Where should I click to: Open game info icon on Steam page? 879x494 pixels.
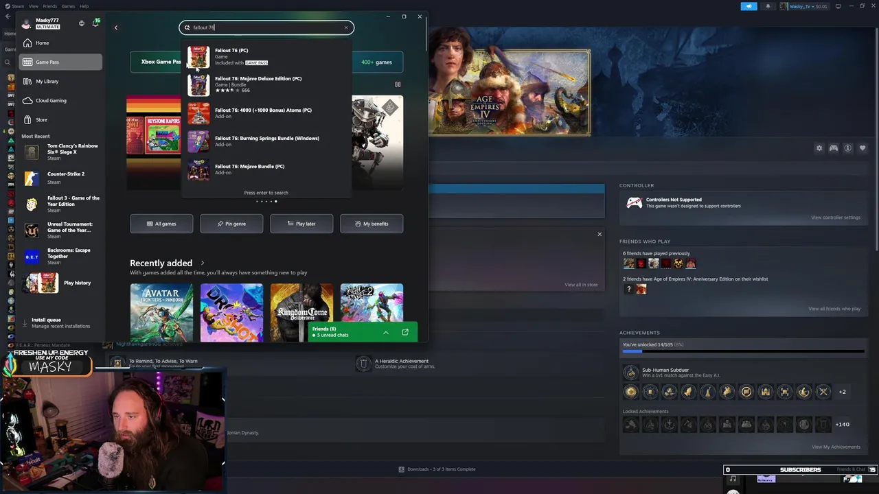click(848, 148)
